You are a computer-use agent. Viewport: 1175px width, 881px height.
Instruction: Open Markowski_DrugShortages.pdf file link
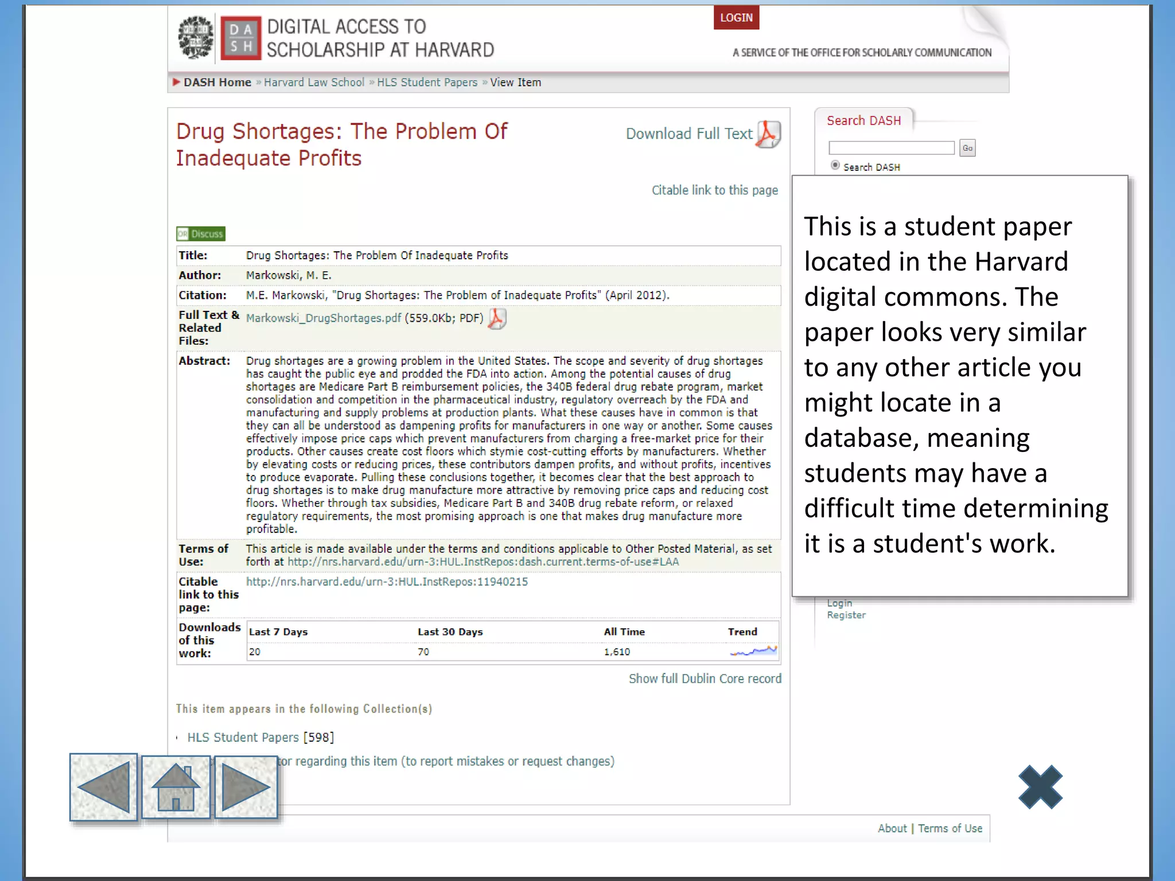[324, 318]
